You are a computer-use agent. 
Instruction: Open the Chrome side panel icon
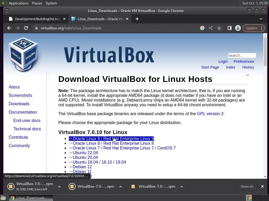230,28
